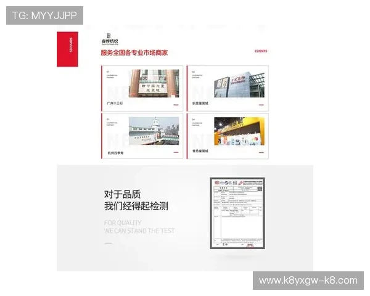Open the 青岛童装城 card photo
Viewport: 370px width, 296px height.
[x=239, y=131]
